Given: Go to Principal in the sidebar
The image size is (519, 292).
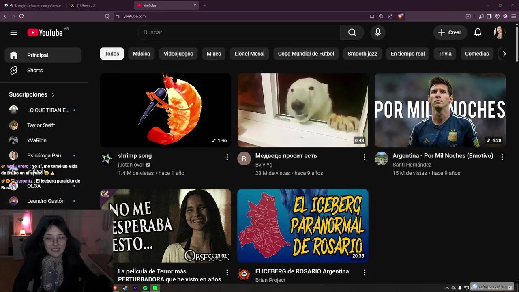Looking at the screenshot, I should 43,55.
